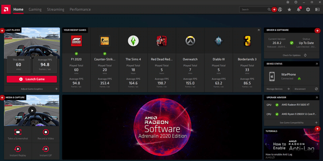The width and height of the screenshot is (323, 161).
Task: Click the GPU compatibility checkmark
Action: tap(277, 105)
